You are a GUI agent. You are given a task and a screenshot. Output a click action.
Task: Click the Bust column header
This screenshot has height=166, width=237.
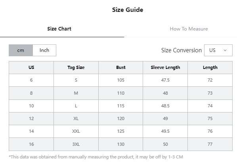pyautogui.click(x=120, y=67)
